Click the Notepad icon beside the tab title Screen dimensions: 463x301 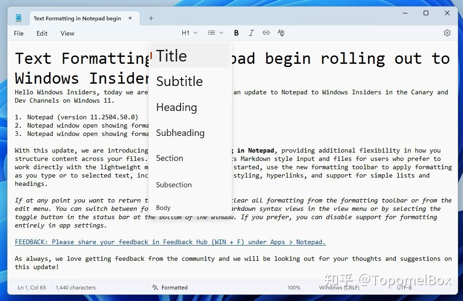click(18, 18)
